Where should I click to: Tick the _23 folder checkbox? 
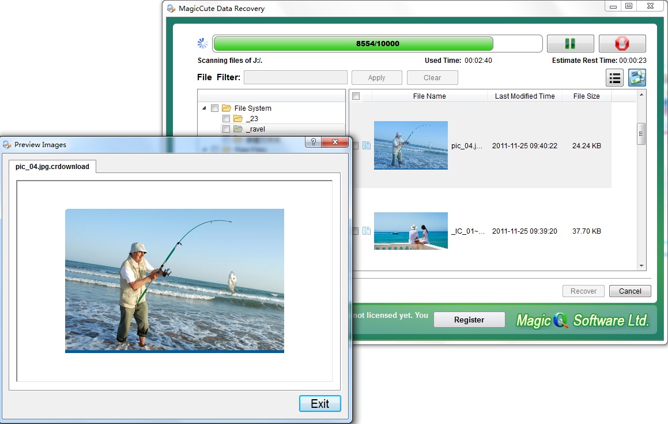(226, 119)
